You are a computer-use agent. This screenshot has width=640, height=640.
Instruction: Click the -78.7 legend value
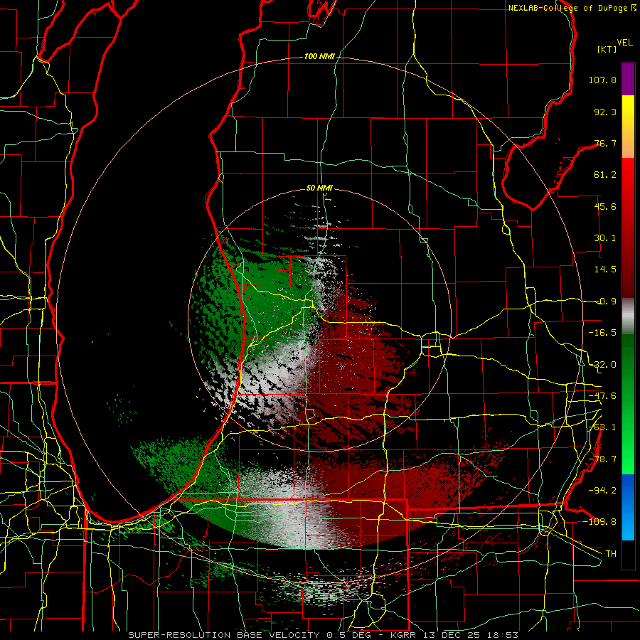[x=602, y=459]
